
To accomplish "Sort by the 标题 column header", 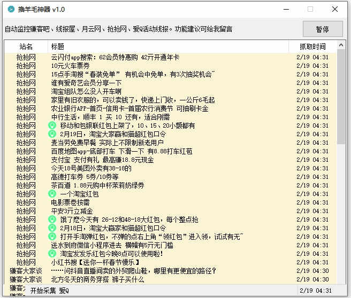I will point(168,46).
